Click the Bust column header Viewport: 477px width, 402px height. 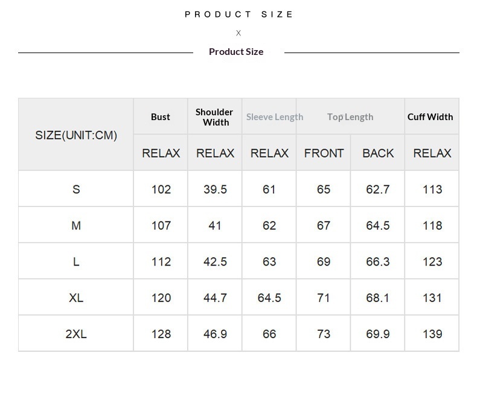pos(161,117)
